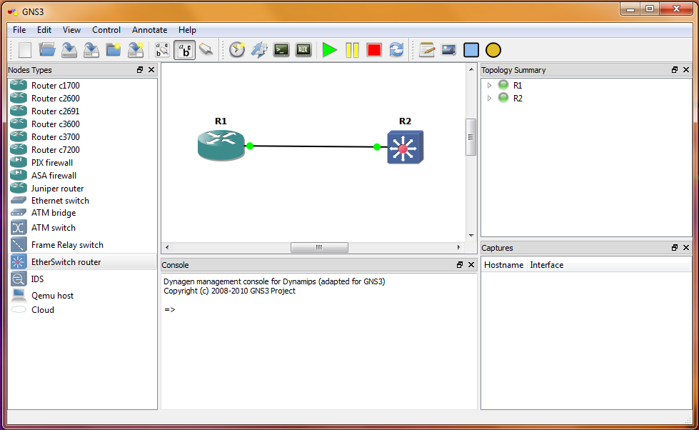Click the insert picture tool

[x=449, y=50]
